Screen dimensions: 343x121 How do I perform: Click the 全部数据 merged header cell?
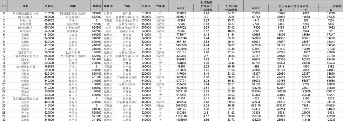tap(206, 2)
